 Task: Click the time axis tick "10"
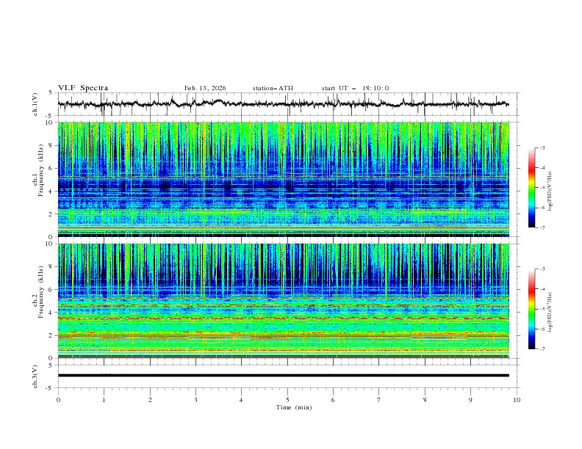pos(517,400)
